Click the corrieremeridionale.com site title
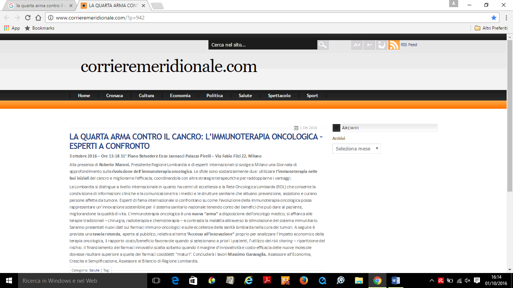Viewport: 513px width, 288px height. [169, 67]
